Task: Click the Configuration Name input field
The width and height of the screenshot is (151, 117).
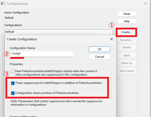Action: tap(42, 54)
